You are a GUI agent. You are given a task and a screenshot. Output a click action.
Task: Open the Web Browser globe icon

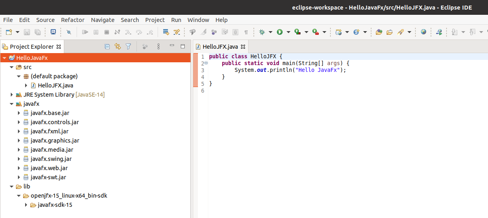[x=423, y=32]
